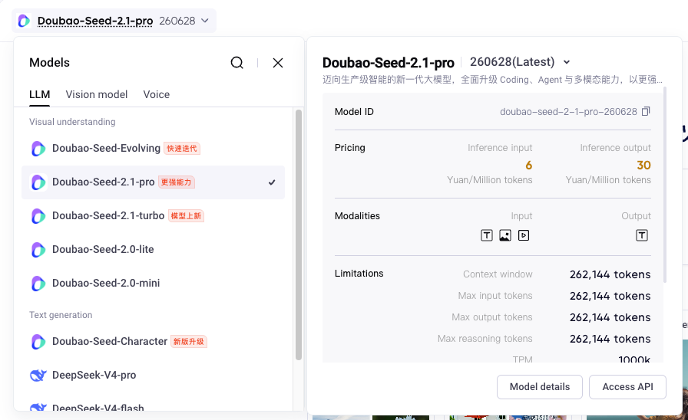Select Doubao-Seed-Evolving model
Screen dimensions: 688x420
click(153, 149)
